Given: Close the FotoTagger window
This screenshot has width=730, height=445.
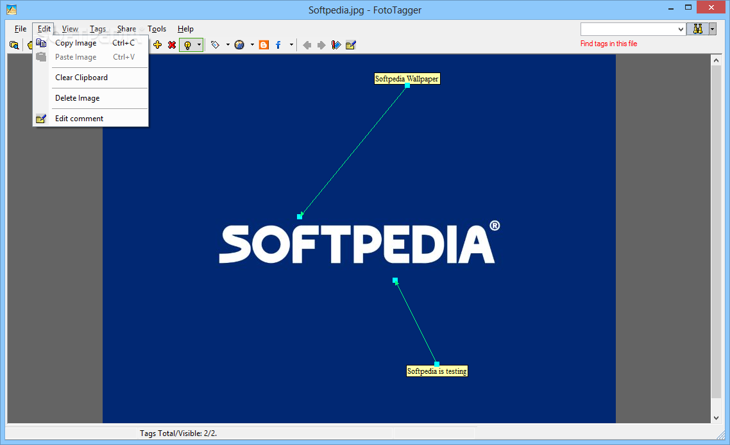Looking at the screenshot, I should pyautogui.click(x=711, y=8).
